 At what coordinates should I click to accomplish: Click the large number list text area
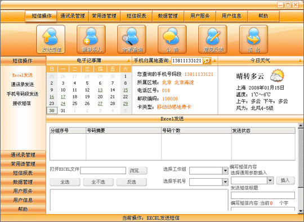139,200
